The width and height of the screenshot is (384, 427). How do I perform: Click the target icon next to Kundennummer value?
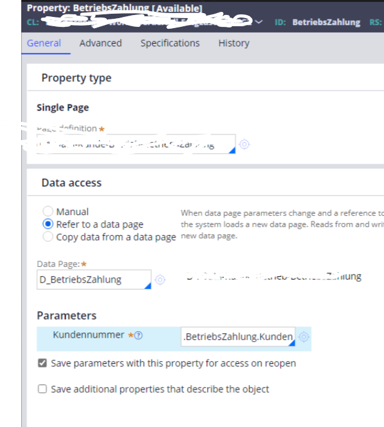click(304, 337)
